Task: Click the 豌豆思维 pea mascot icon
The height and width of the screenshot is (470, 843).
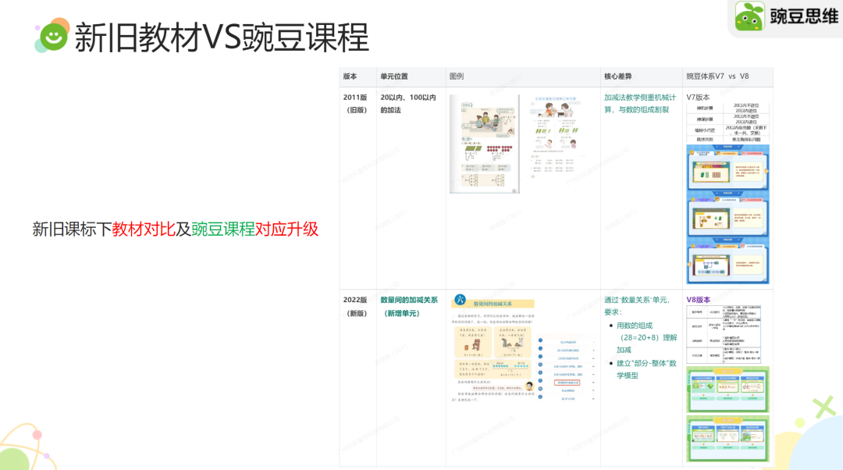Action: 749,16
